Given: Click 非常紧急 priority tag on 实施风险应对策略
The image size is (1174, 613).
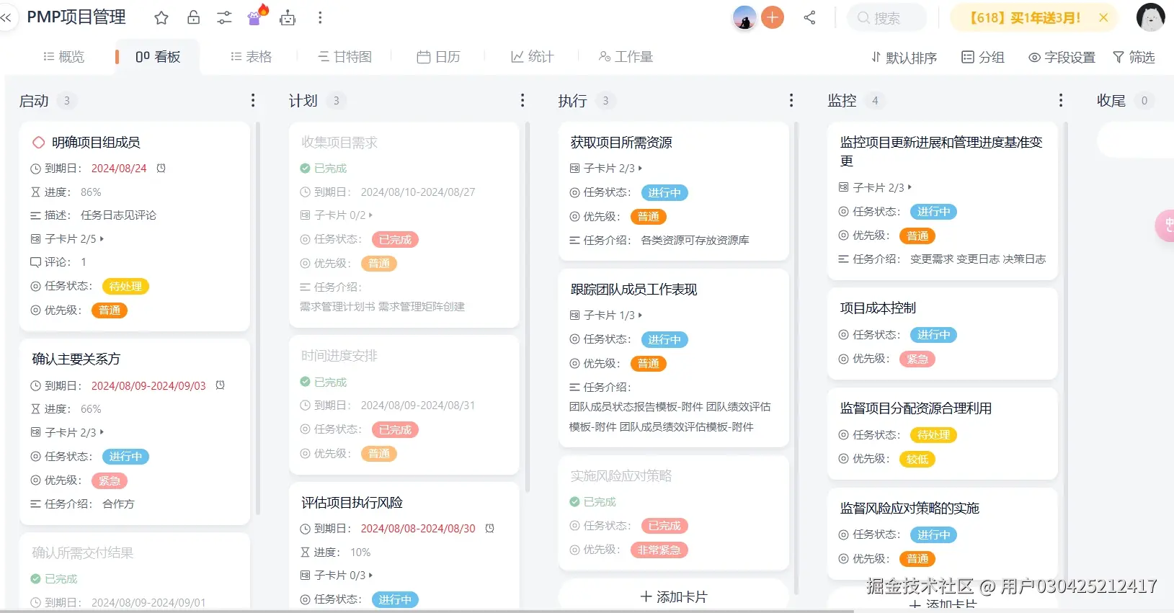Looking at the screenshot, I should pyautogui.click(x=659, y=550).
